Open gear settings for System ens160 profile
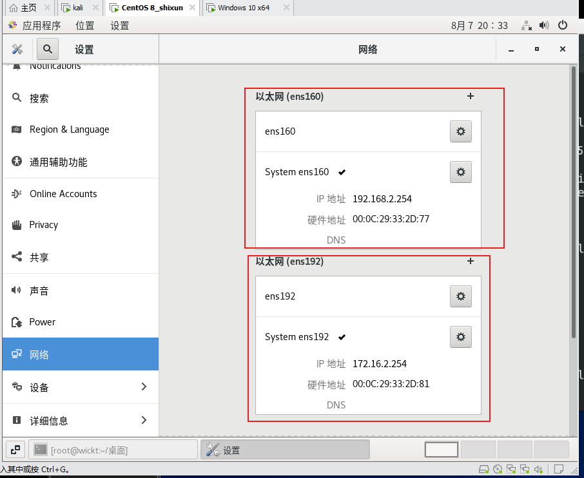This screenshot has height=478, width=584. 461,172
